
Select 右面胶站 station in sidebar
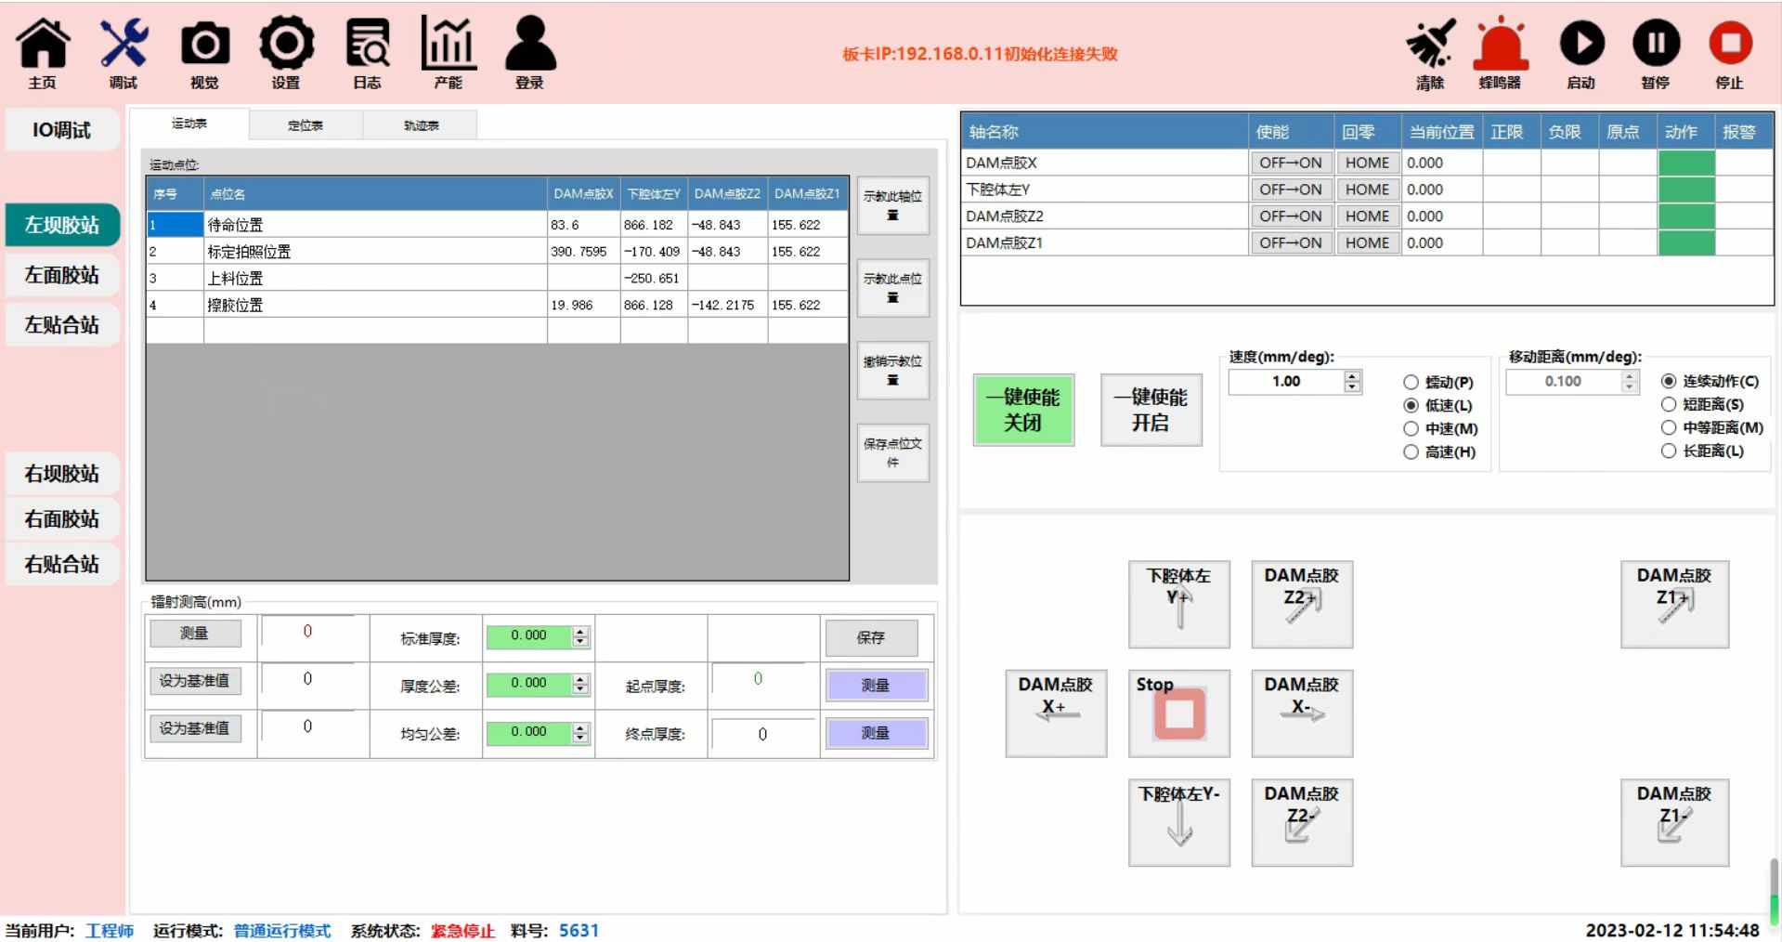click(62, 519)
